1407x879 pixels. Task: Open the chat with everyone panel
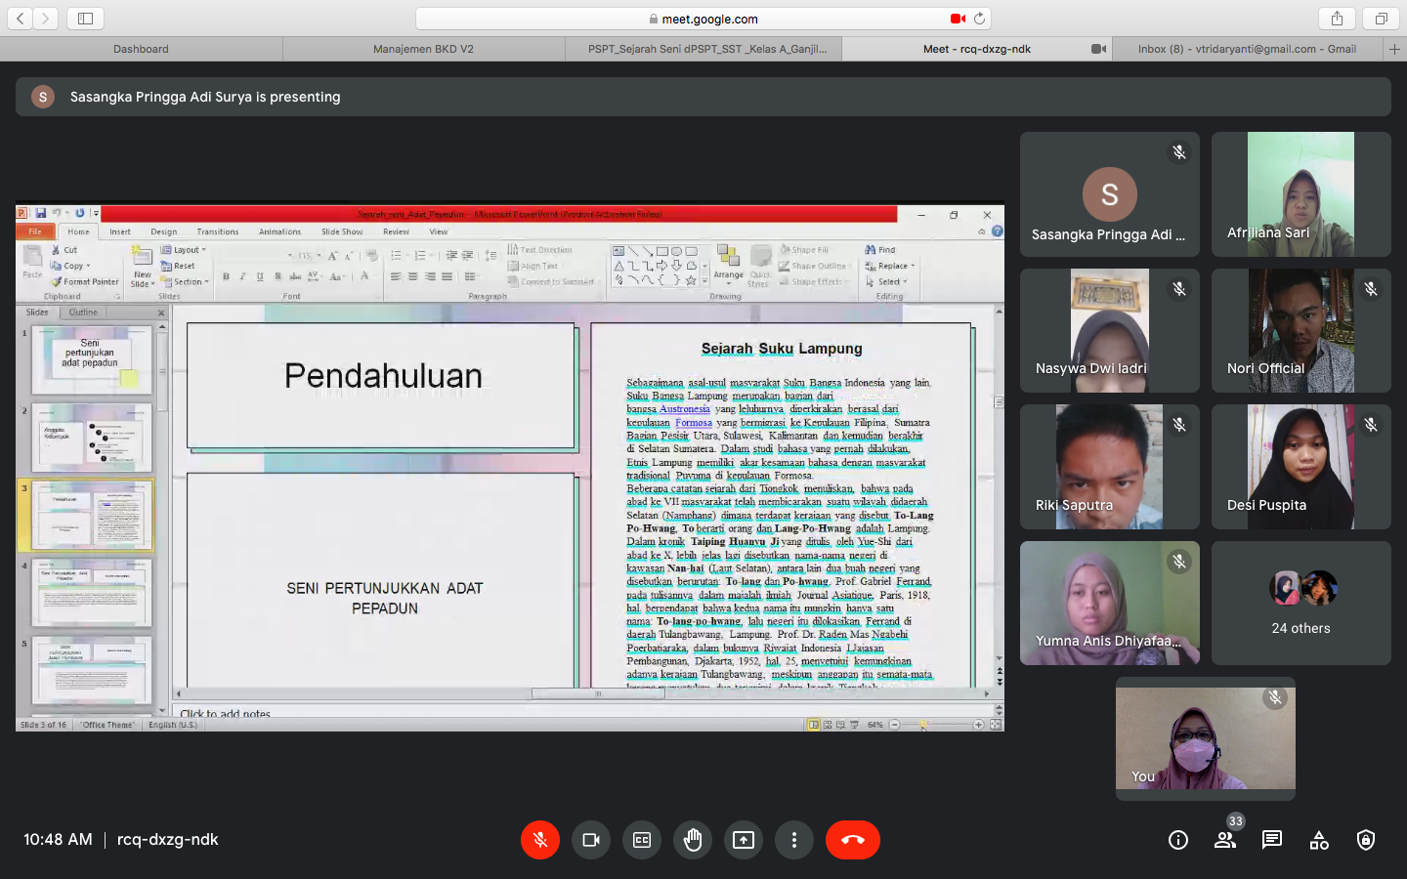[x=1272, y=840]
